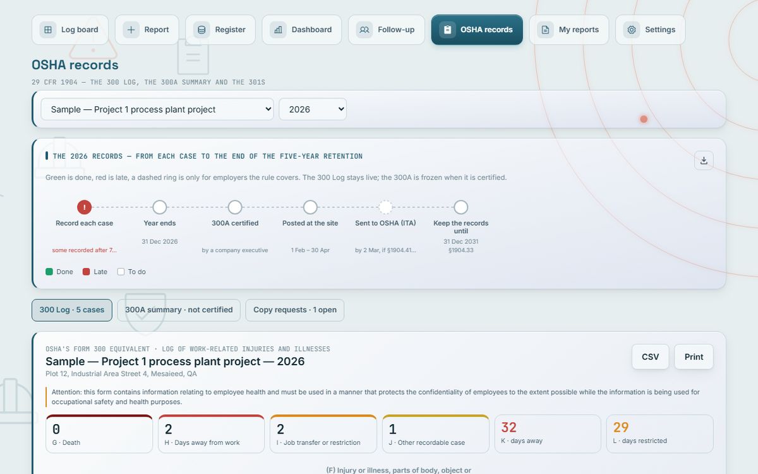Open the project selection dropdown
Screen dimensions: 758x474
[157, 109]
